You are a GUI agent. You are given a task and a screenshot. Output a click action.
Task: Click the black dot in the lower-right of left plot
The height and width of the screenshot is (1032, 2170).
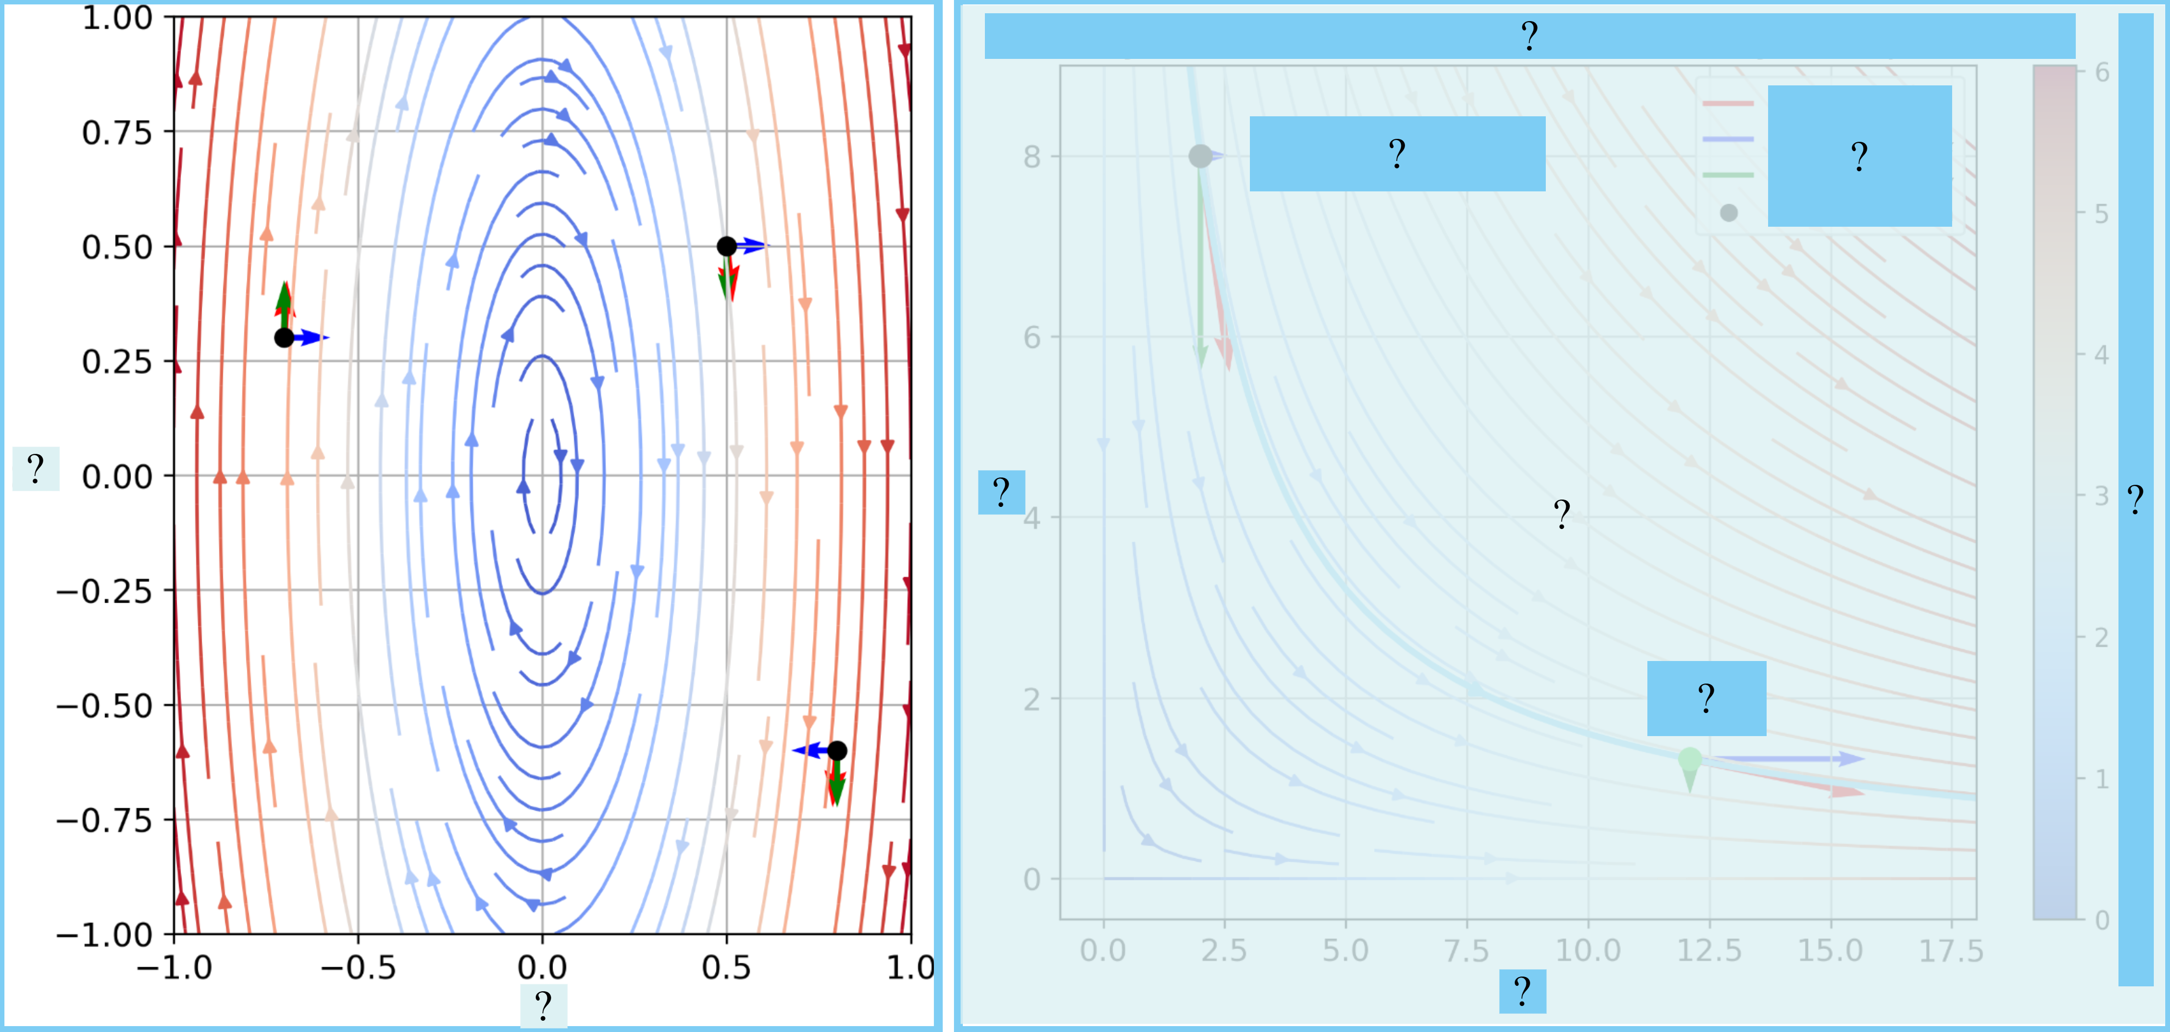[837, 750]
